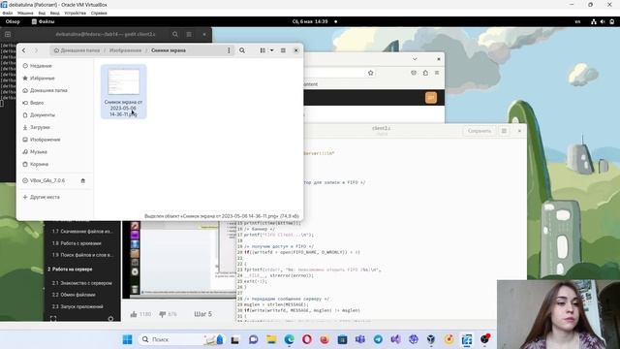620x349 pixels.
Task: Open 'Справка' menu in VirtualBox
Action: [99, 13]
